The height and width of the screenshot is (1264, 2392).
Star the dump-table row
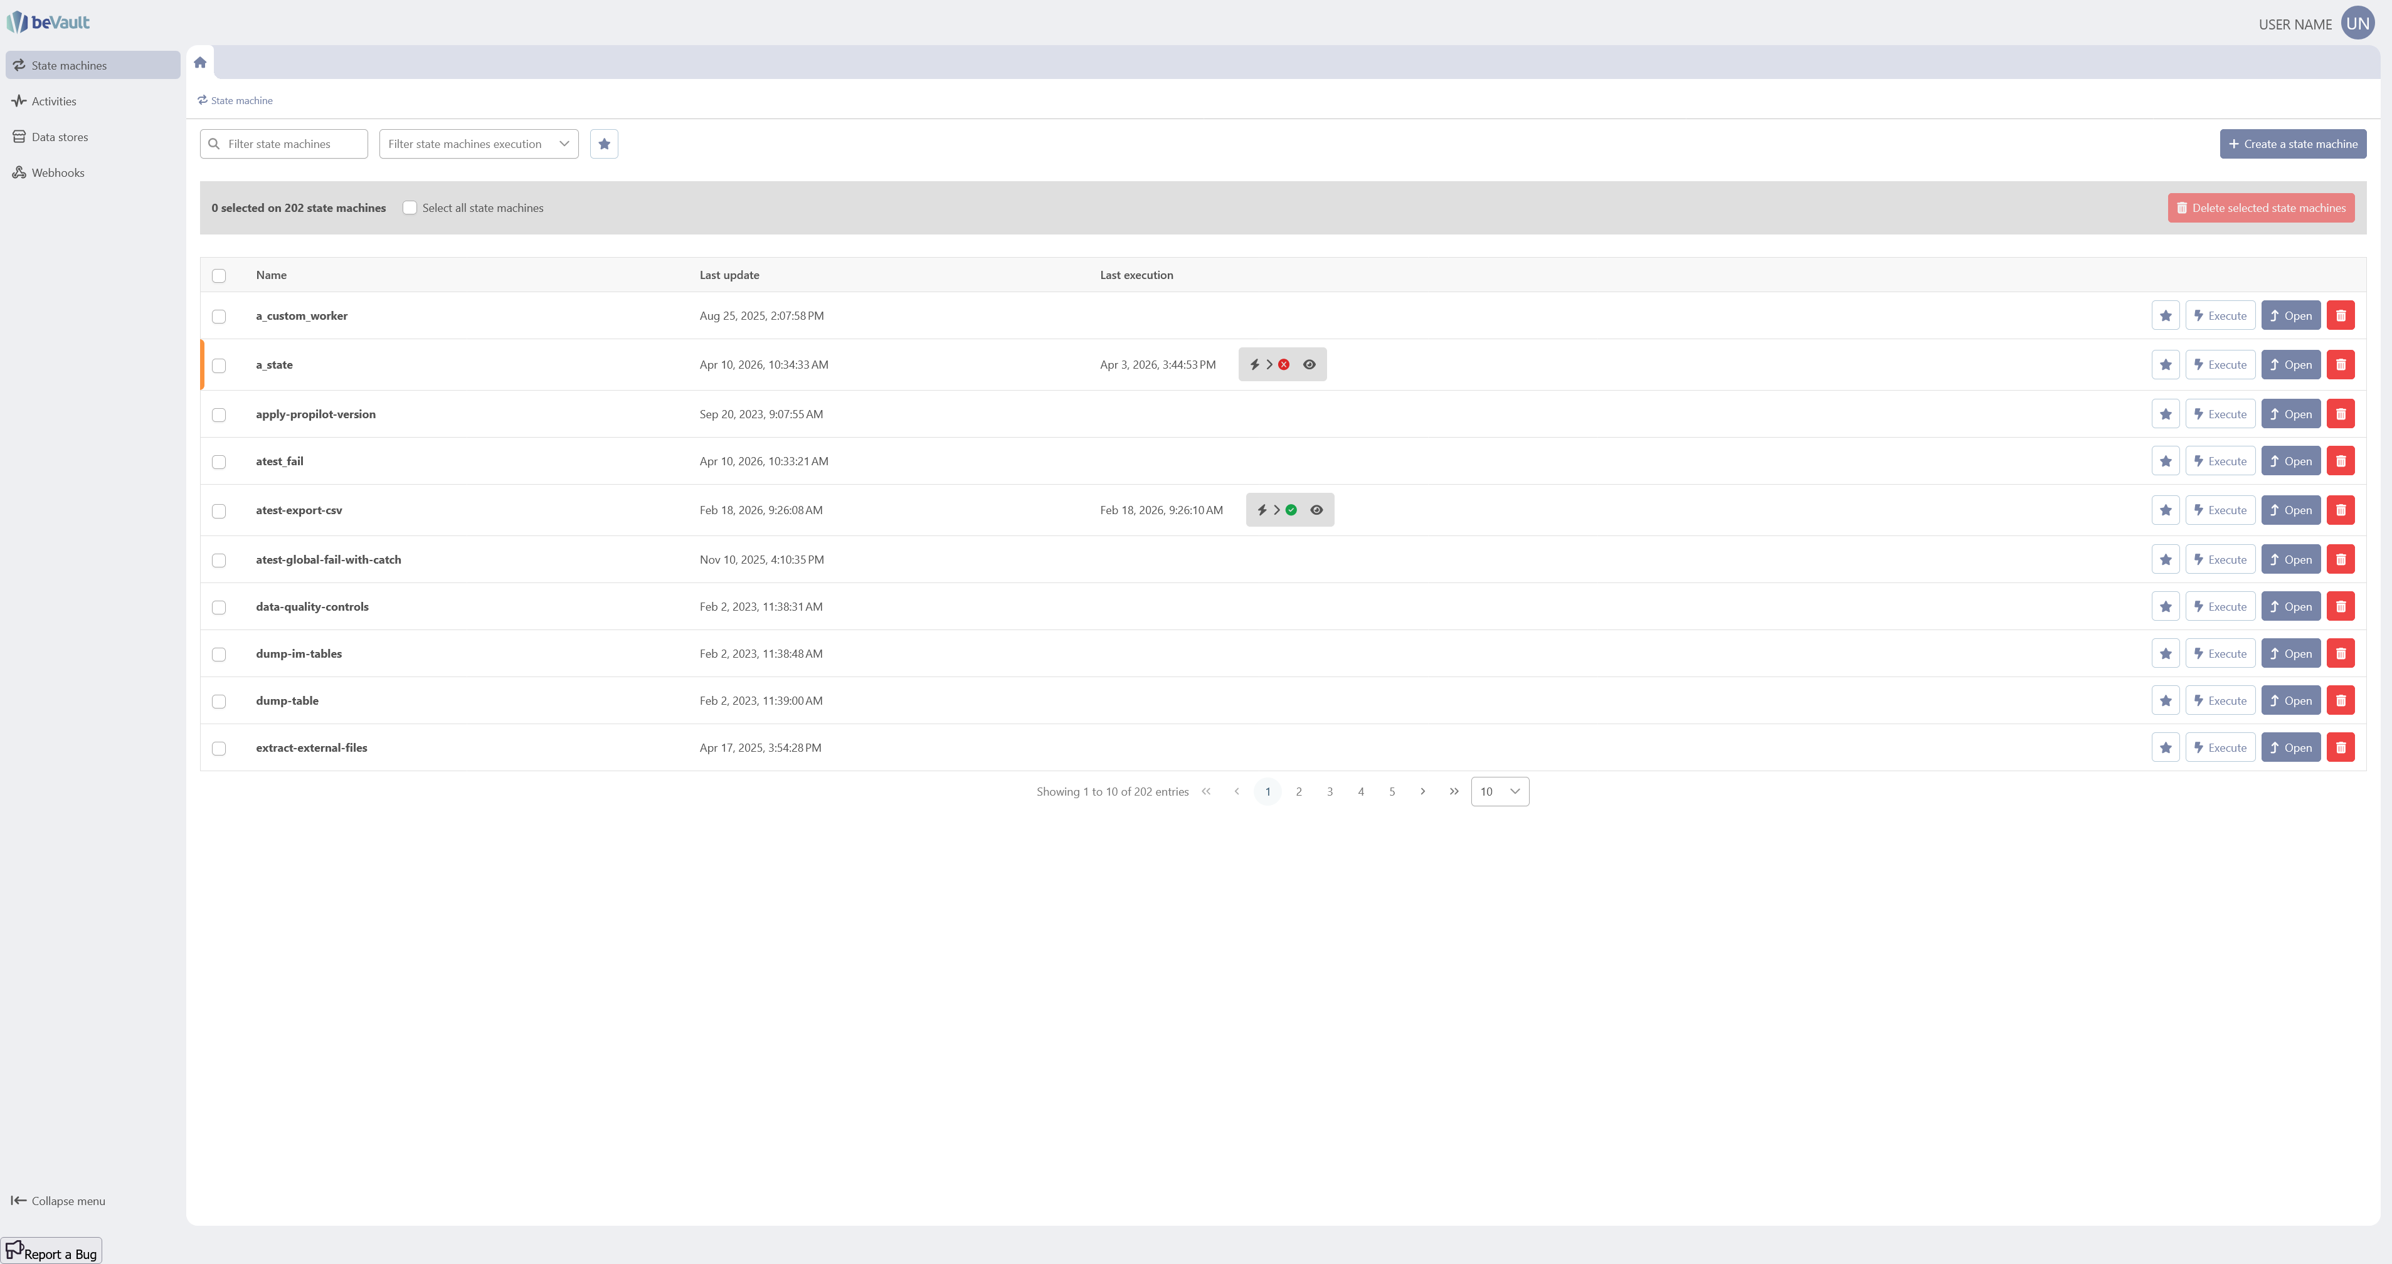2166,701
